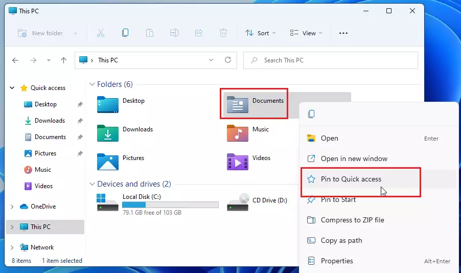Select the Downloads folder in Folders group

[125, 133]
